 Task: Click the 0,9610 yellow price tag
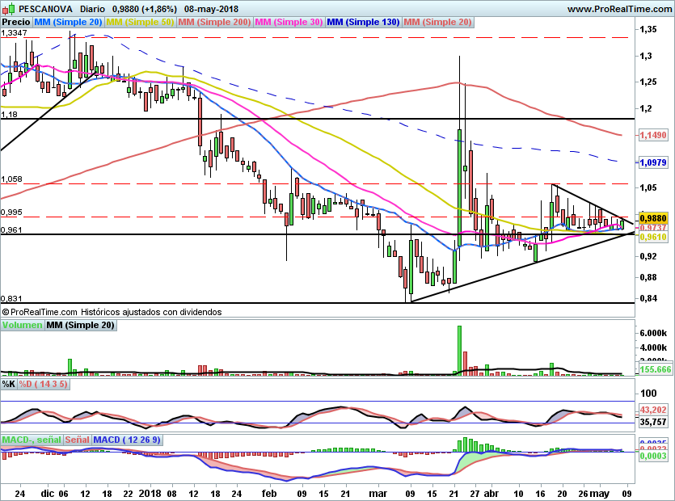652,237
